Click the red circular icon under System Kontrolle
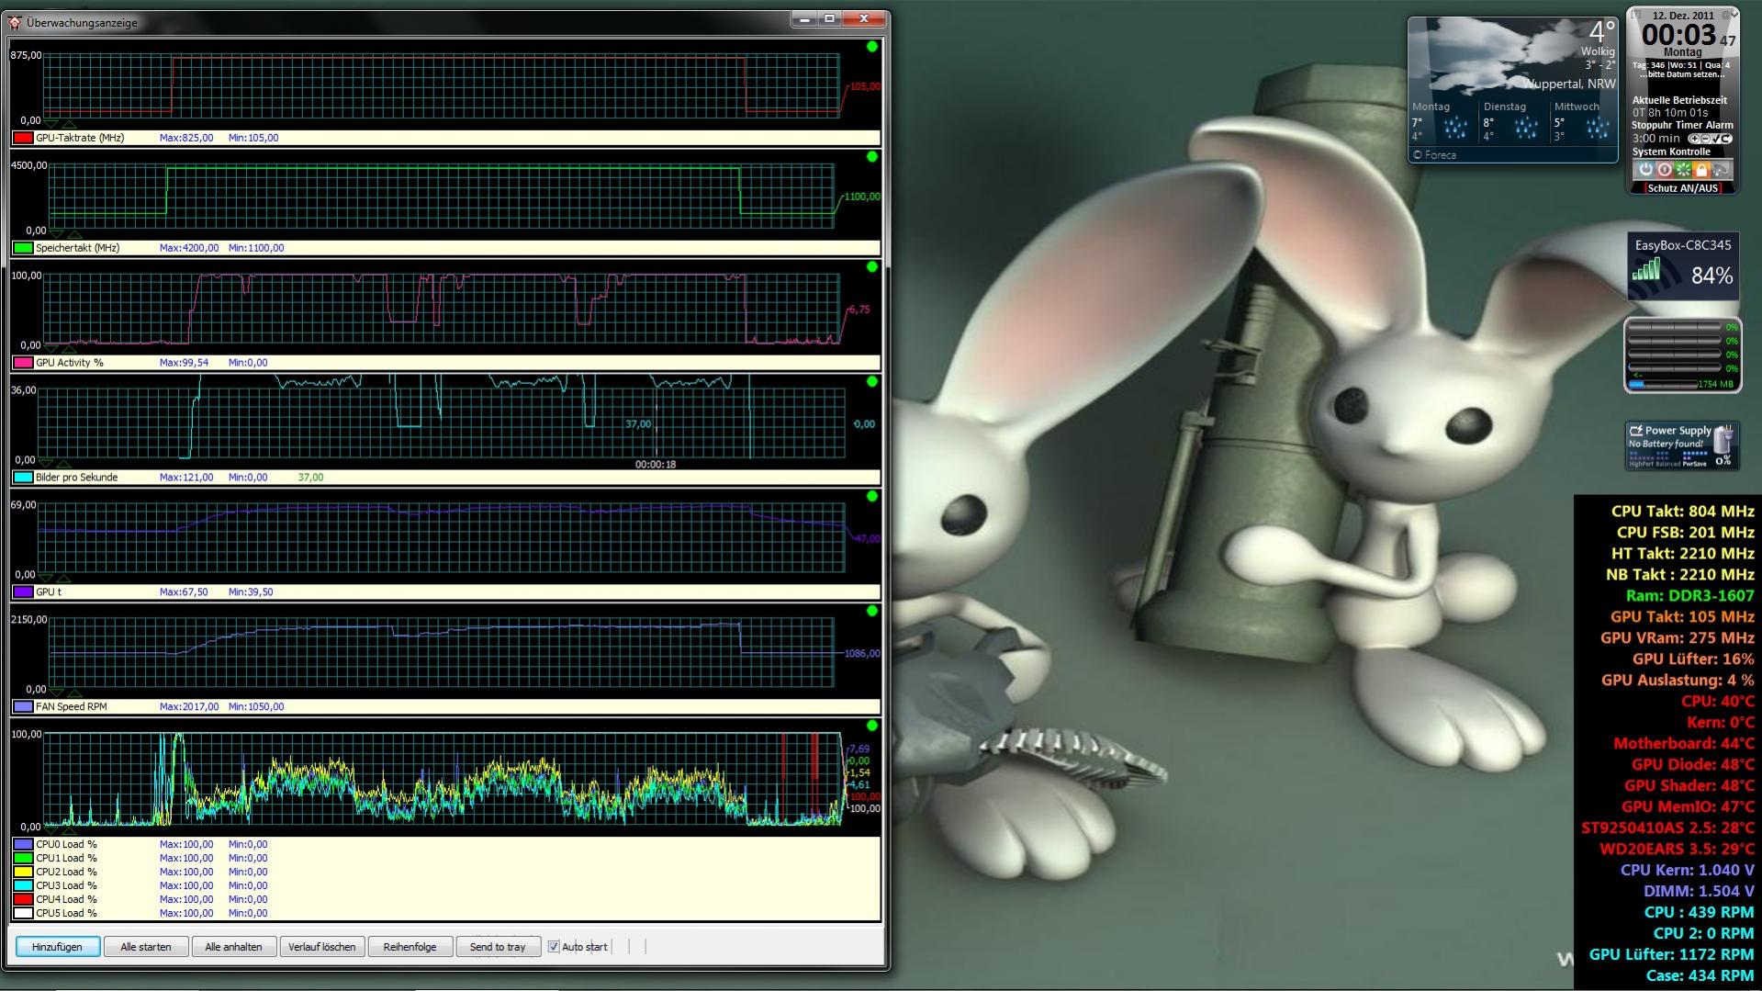This screenshot has height=991, width=1762. click(1664, 169)
